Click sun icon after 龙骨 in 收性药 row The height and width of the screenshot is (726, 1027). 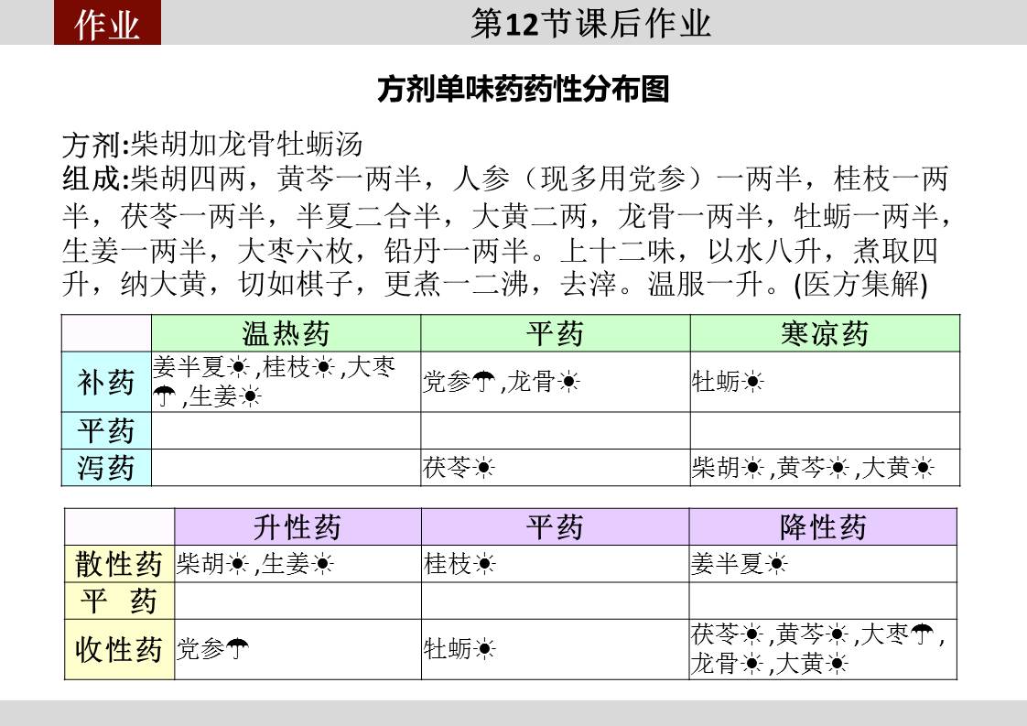(751, 665)
